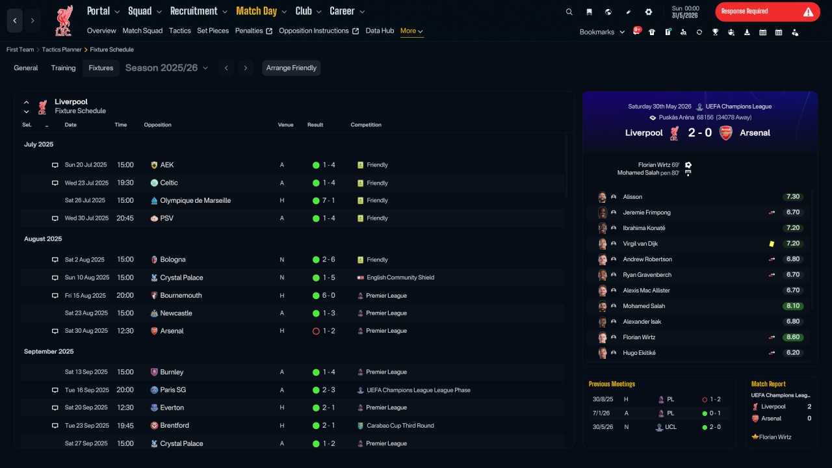Image resolution: width=832 pixels, height=468 pixels.
Task: Open the Overview submenu item
Action: tap(101, 31)
